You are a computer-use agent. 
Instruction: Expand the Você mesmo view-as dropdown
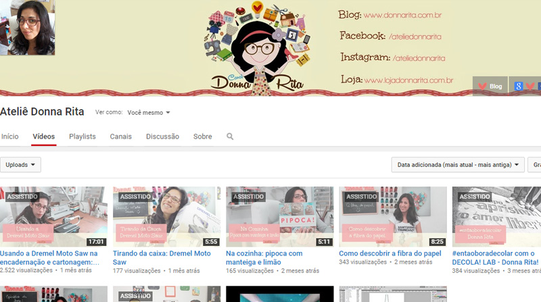coord(149,113)
